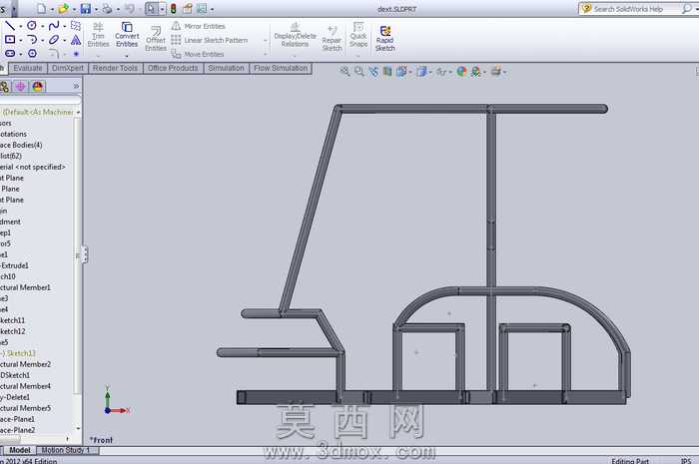Open the Save dropdown arrow

pos(96,9)
